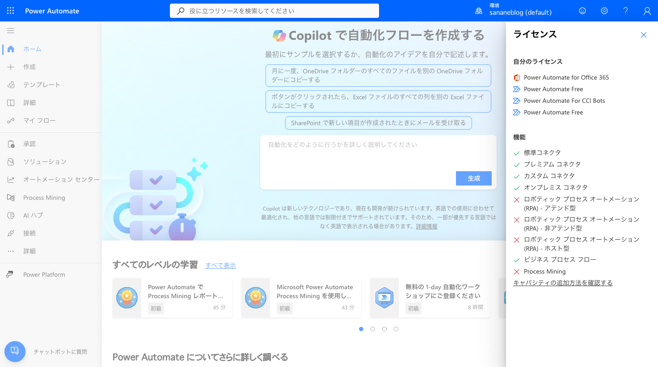Click the カスタム コネクタ feature text
The height and width of the screenshot is (367, 658).
[x=549, y=176]
